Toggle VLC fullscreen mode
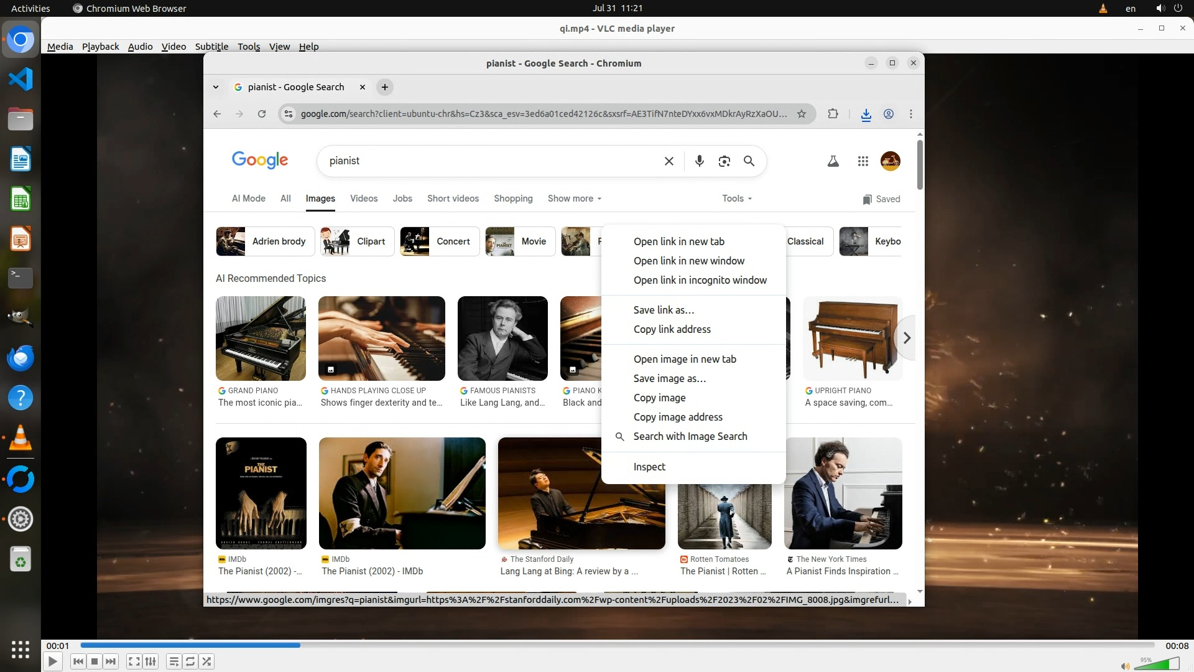The height and width of the screenshot is (672, 1194). [134, 661]
